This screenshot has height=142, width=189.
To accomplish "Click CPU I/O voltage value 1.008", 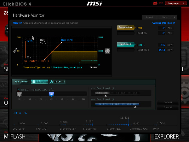I will click(x=44, y=123).
